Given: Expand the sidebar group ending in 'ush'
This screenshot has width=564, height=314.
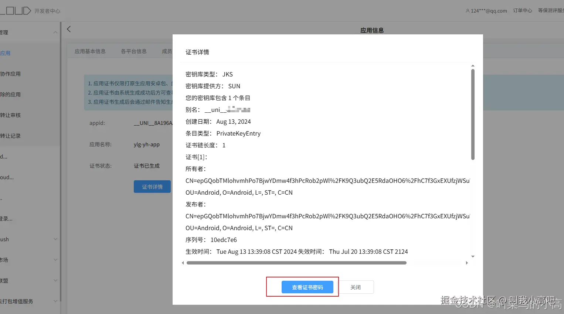Looking at the screenshot, I should coord(55,239).
